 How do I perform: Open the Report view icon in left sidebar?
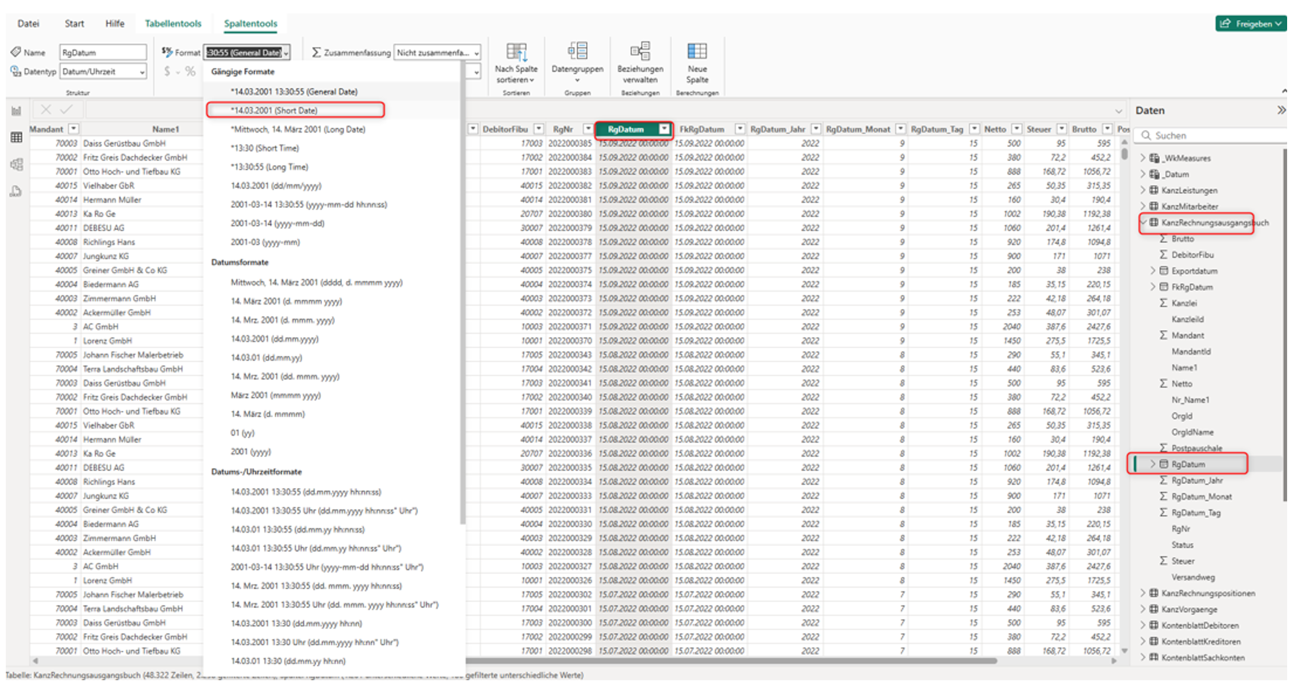(16, 111)
